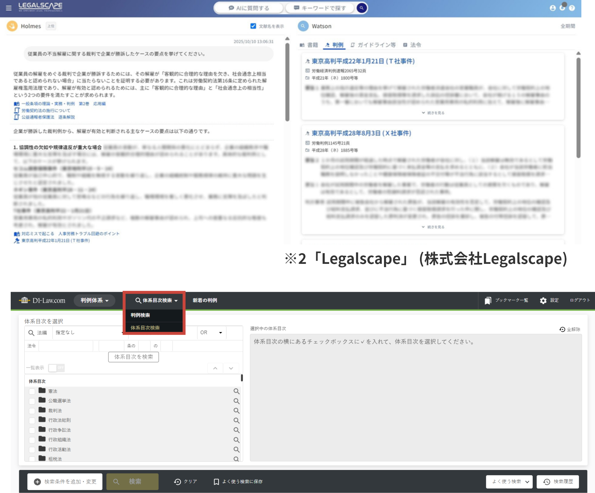Open the user account icon
Image resolution: width=595 pixels, height=493 pixels.
(552, 8)
